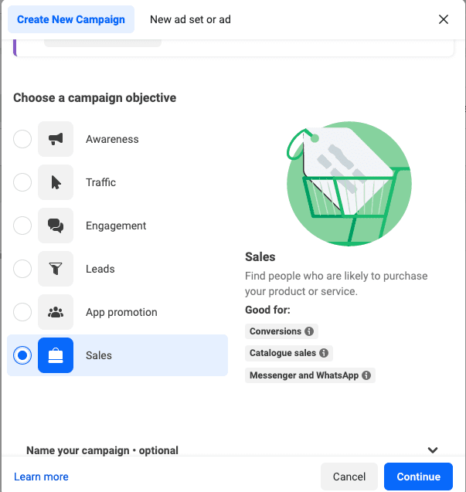Viewport: 466px width, 492px height.
Task: Close the campaign creation dialog
Action: [444, 19]
